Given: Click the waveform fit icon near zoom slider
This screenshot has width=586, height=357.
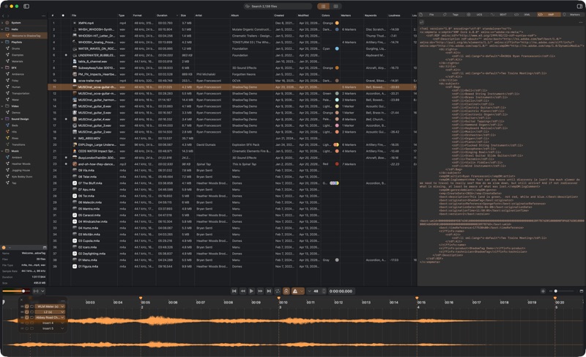Looking at the screenshot, I should point(543,291).
